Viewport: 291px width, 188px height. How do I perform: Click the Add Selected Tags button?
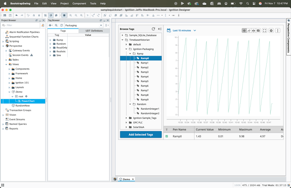141,134
